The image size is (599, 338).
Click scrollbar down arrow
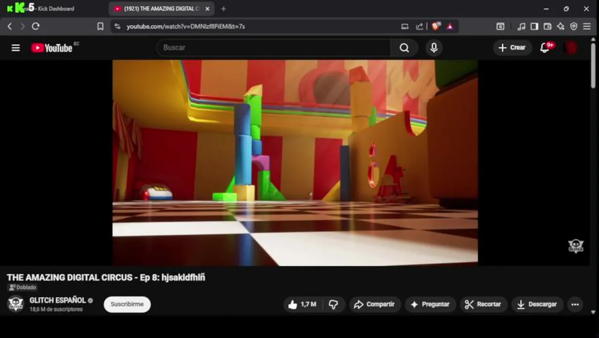(x=593, y=312)
